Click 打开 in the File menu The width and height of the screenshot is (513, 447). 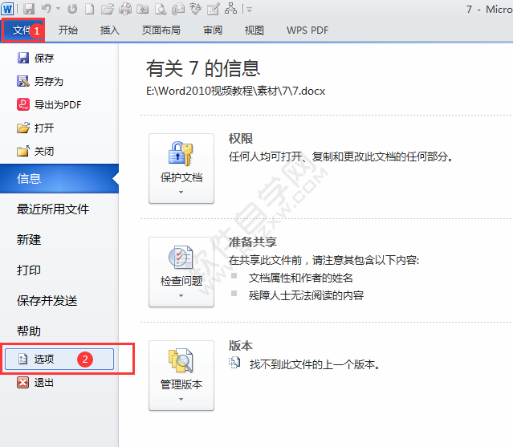click(35, 128)
